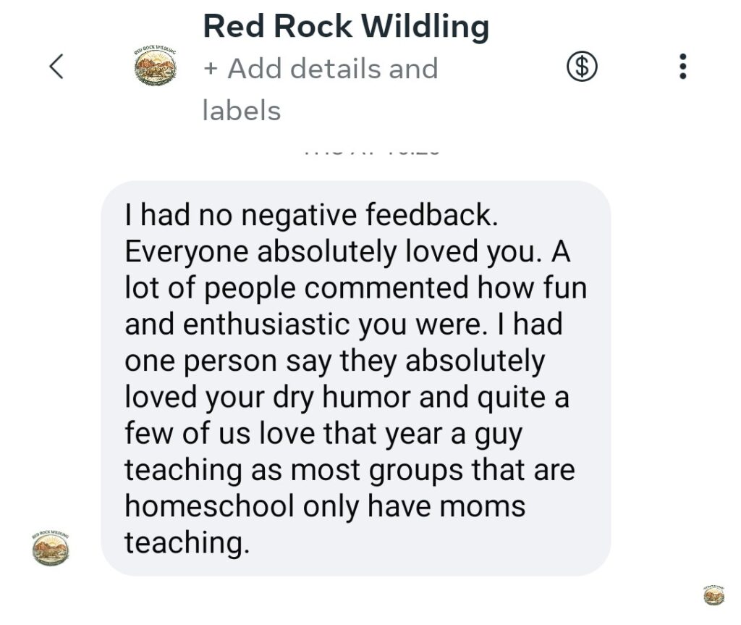The width and height of the screenshot is (741, 625).
Task: Click '+ Add details and labels' link
Action: 320,69
